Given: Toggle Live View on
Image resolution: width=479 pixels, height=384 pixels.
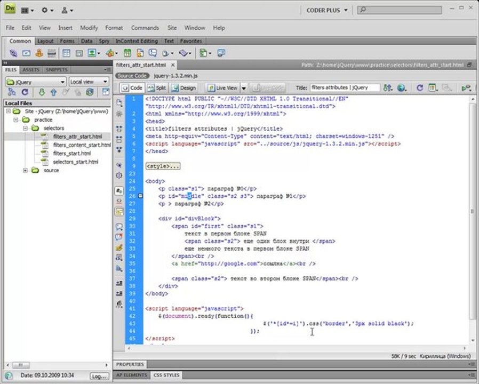Looking at the screenshot, I should 223,88.
